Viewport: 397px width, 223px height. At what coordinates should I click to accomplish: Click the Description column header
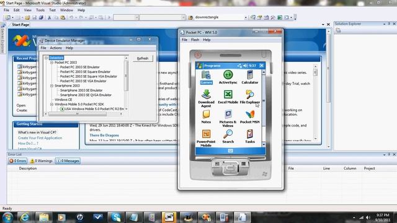tap(28, 168)
